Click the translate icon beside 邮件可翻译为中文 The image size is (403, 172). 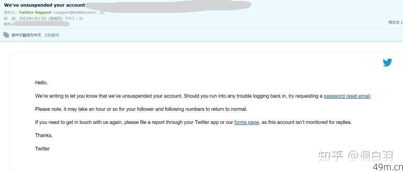point(6,35)
